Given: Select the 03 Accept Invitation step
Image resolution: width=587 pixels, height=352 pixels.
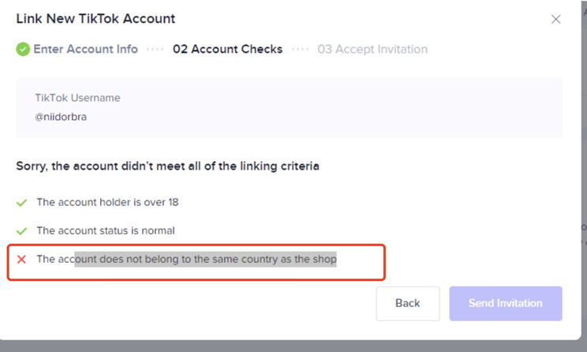Looking at the screenshot, I should [372, 49].
